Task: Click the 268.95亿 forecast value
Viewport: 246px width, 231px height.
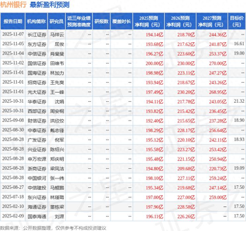Action: (218, 92)
